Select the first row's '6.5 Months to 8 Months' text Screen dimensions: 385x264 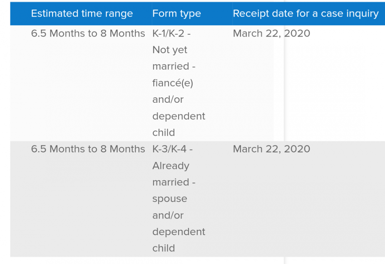click(x=88, y=33)
